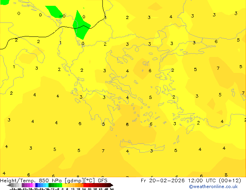Click the date 'Fr 20-02-2026'
246x190 pixels.
tap(163, 180)
